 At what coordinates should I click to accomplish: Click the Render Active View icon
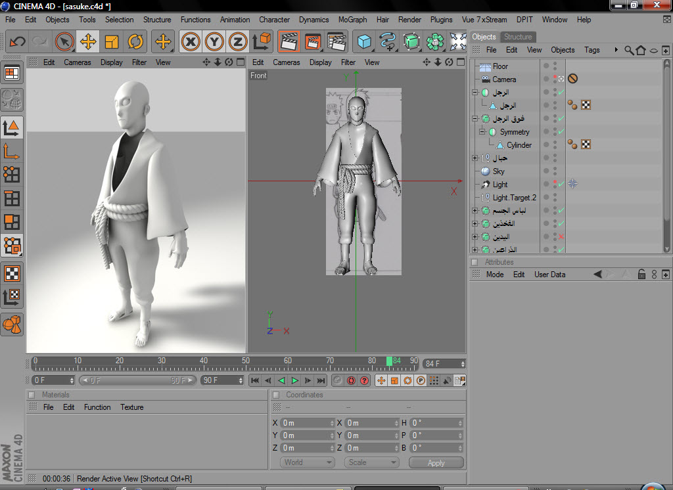289,41
